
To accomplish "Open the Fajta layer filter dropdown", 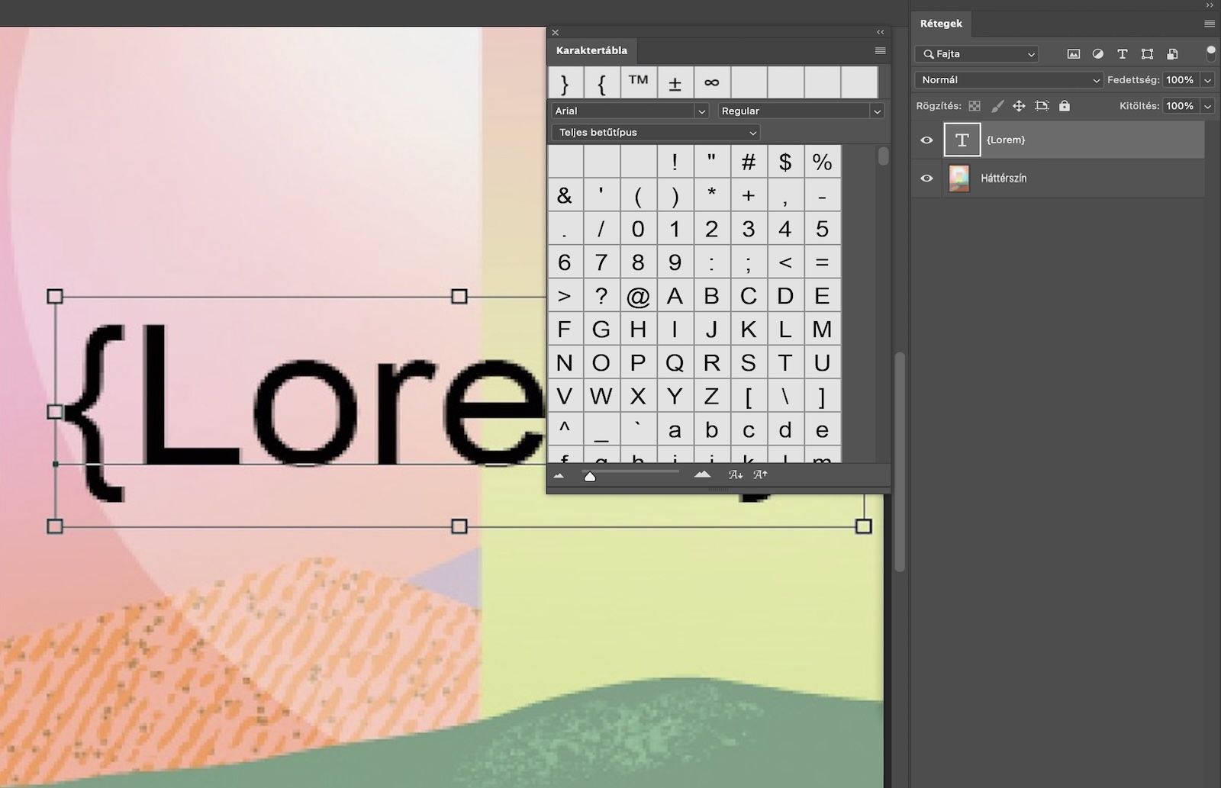I will (977, 54).
